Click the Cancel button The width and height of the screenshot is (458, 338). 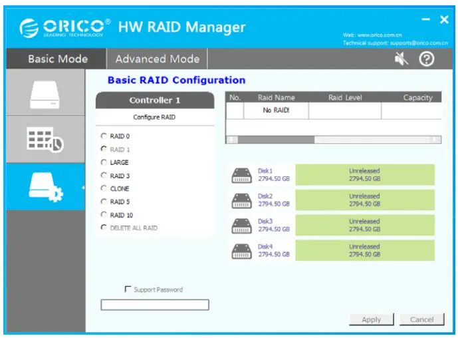[x=422, y=319]
